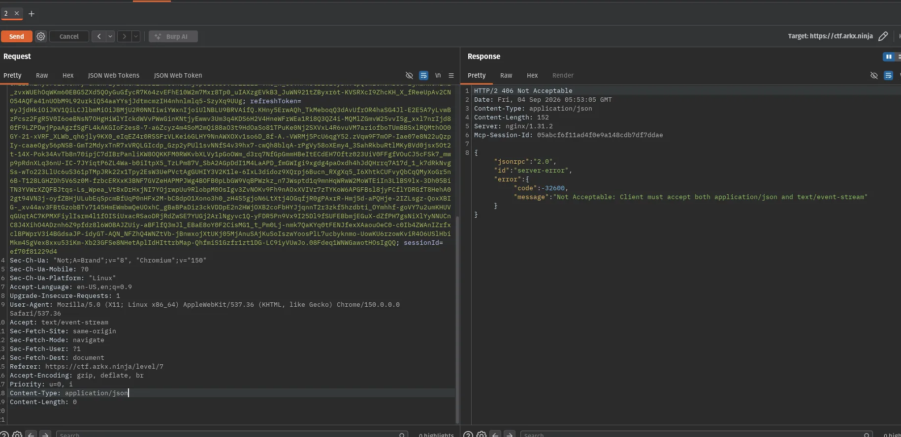Click the Cancel button
The image size is (901, 437).
69,36
